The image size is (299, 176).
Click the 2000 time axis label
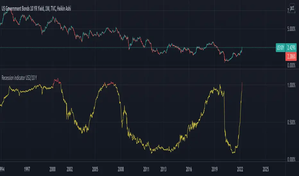pyautogui.click(x=52, y=169)
